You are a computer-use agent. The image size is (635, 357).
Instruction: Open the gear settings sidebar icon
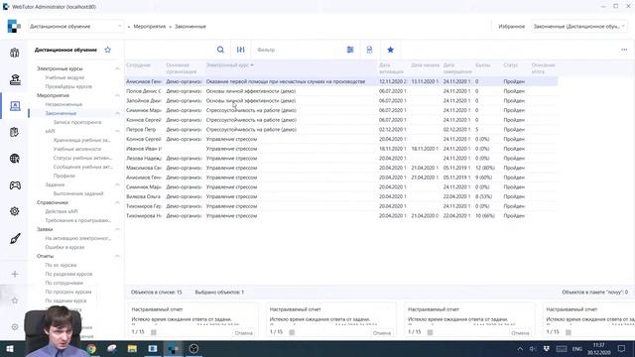15,211
